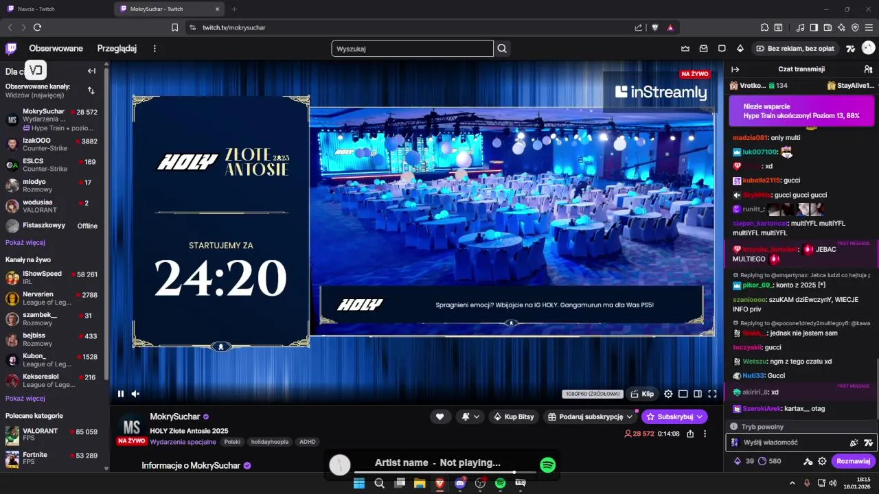Toggle the browser sidebar panel

(x=814, y=27)
